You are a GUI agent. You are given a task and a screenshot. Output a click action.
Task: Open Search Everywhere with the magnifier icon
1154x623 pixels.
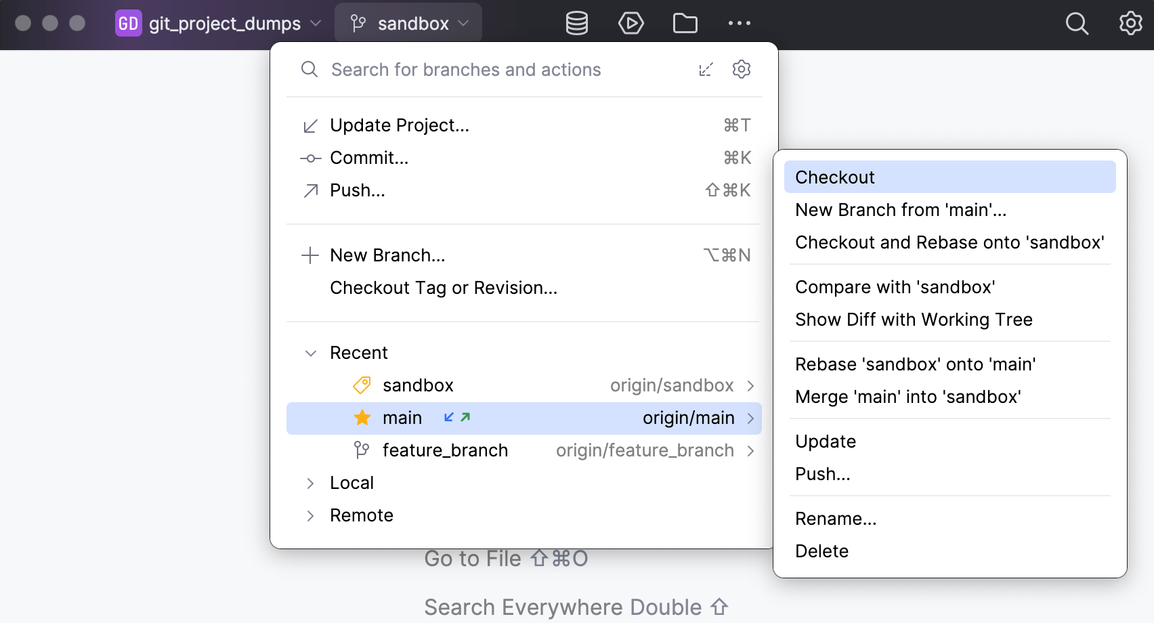tap(1077, 24)
